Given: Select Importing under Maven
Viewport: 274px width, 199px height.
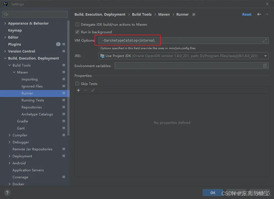Looking at the screenshot, I should point(30,79).
